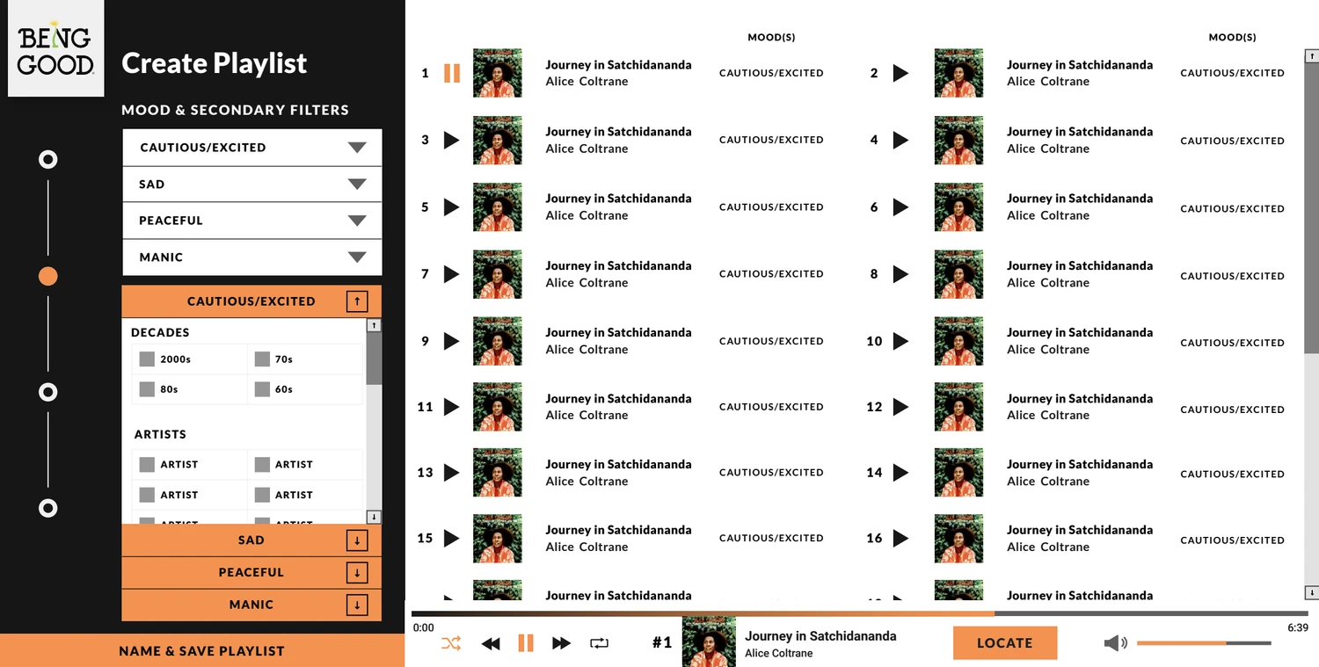
Task: Click NAME & SAVE PLAYLIST button
Action: [202, 651]
